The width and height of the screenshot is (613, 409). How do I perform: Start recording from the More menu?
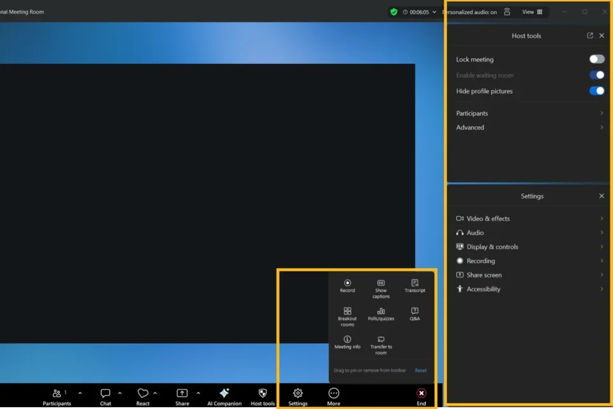[x=347, y=286]
